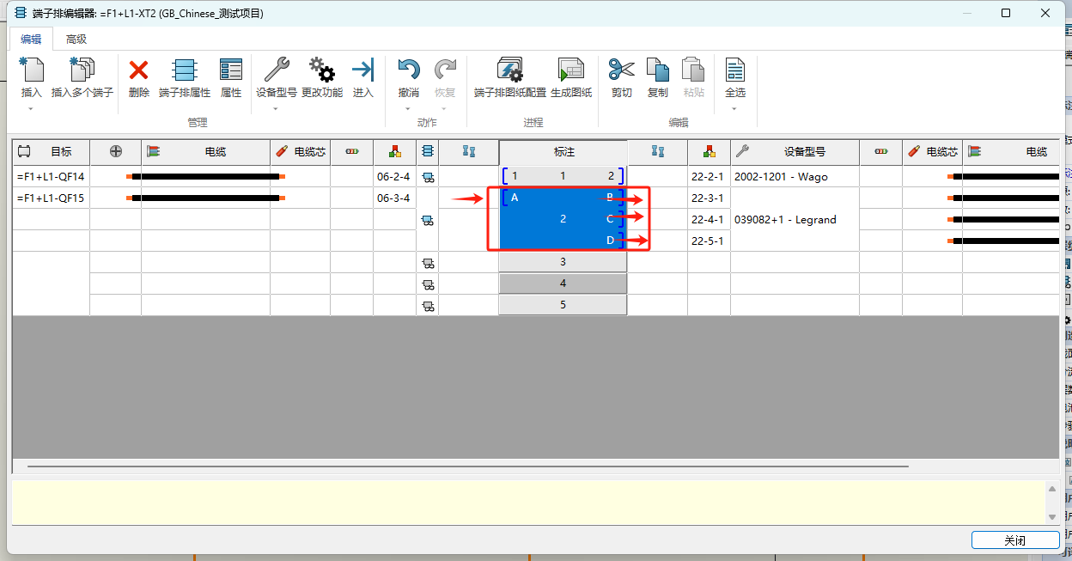Open the 设备型号 dropdown arrow

tap(276, 108)
